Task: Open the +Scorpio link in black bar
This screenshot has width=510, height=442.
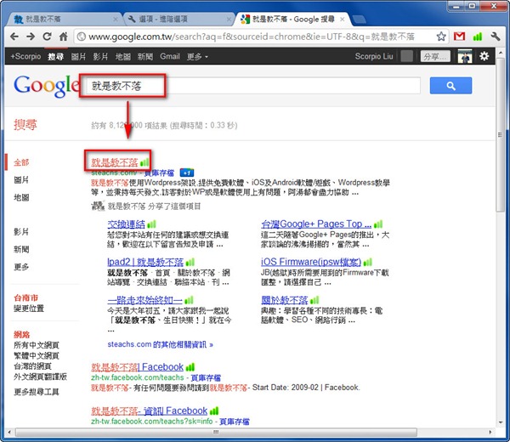Action: (x=25, y=56)
